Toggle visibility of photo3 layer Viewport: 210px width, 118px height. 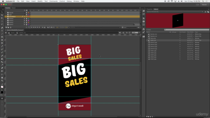pos(24,21)
